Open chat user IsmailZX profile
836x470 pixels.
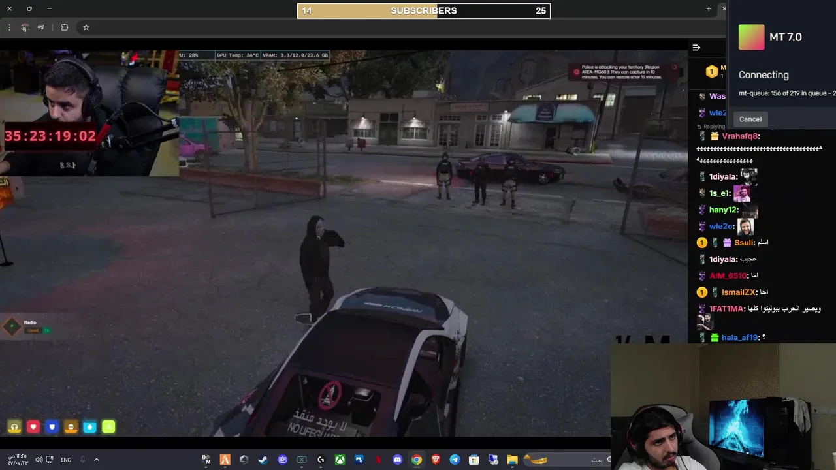click(x=739, y=292)
